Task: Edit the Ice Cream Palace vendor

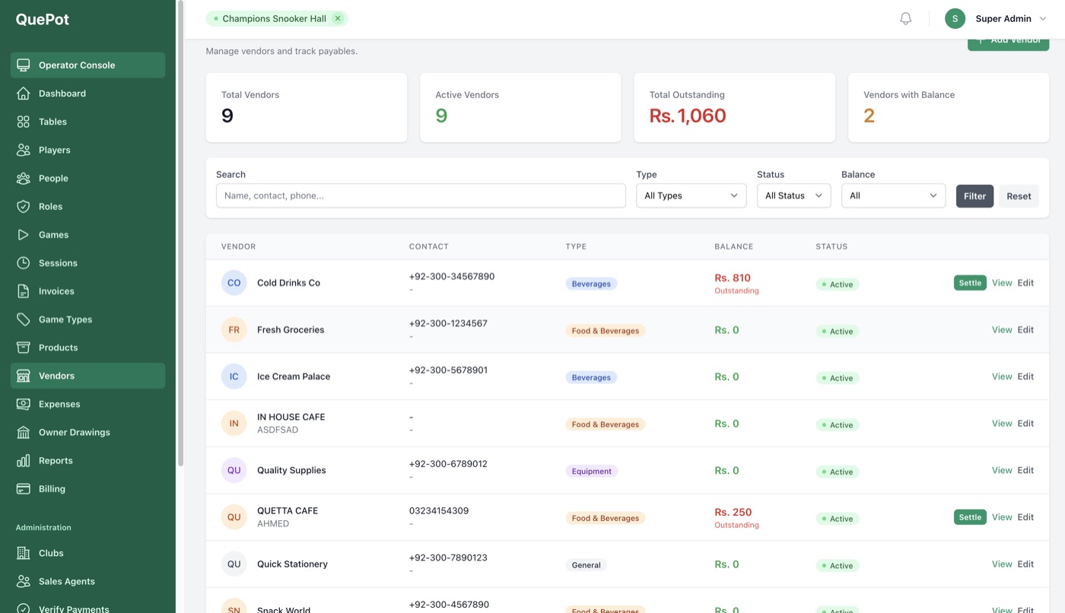Action: 1025,376
